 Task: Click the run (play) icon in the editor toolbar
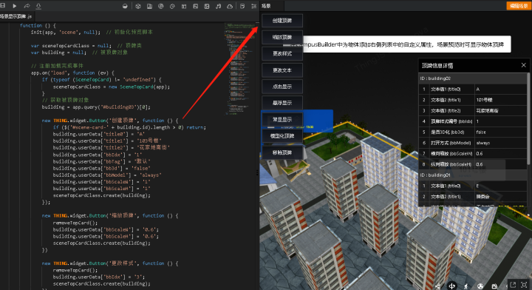[x=15, y=6]
